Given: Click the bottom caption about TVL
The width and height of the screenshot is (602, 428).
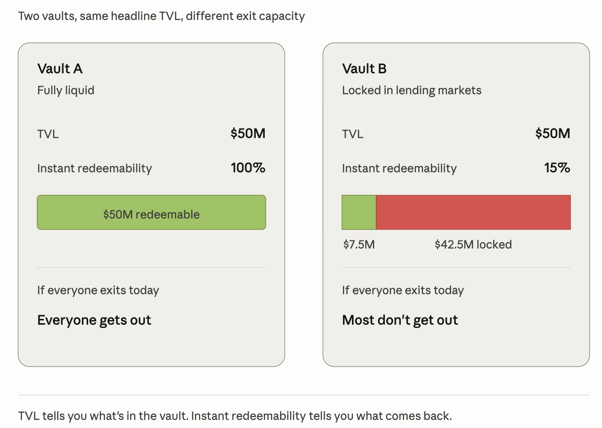Looking at the screenshot, I should tap(235, 416).
